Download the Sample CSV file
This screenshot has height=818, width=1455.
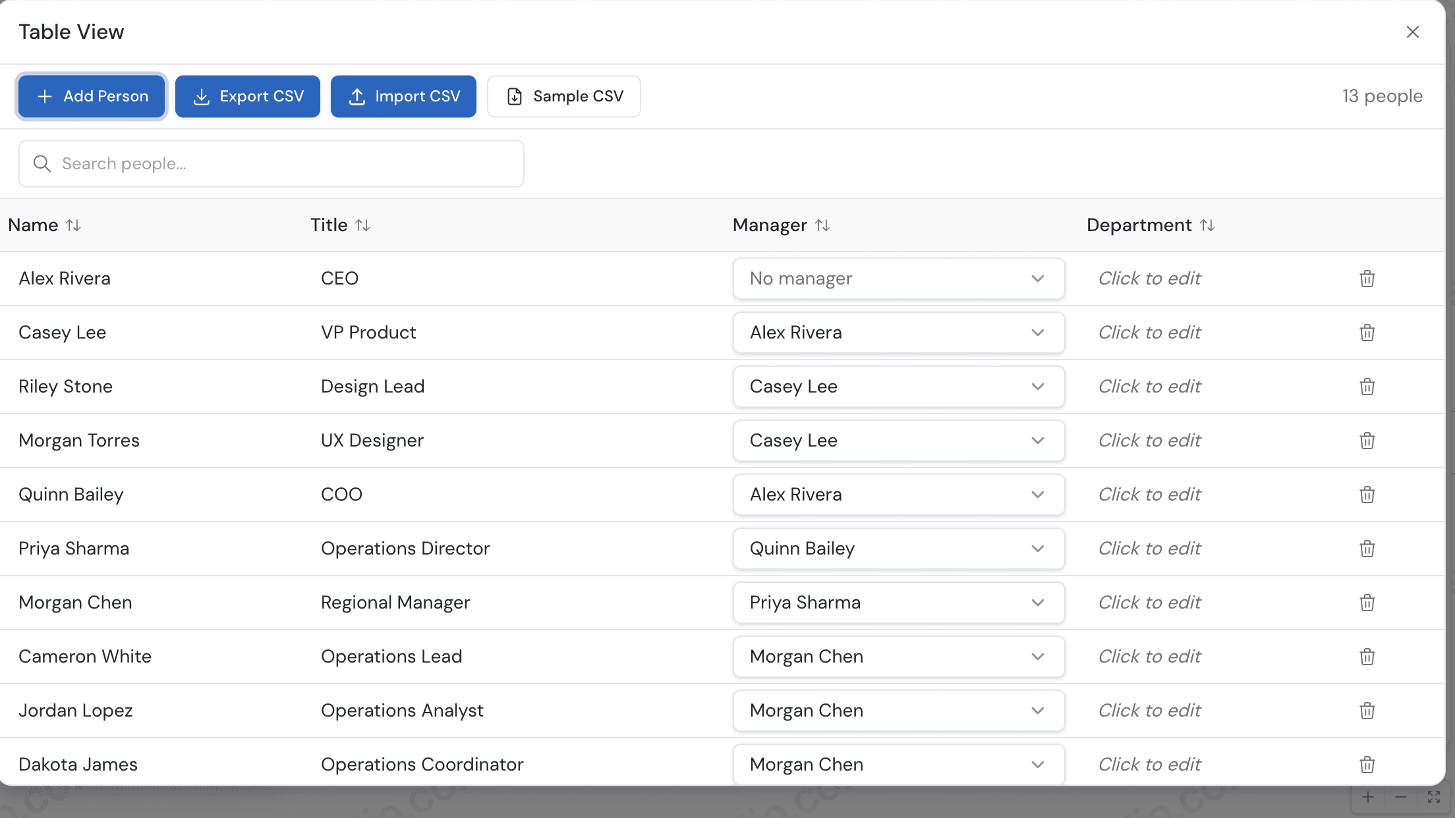(x=563, y=96)
